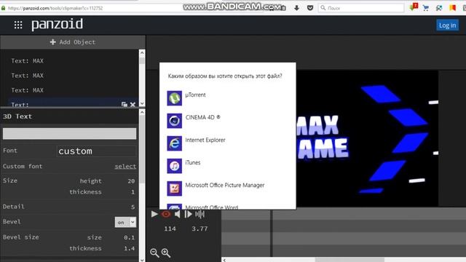
Task: Select first Text: MAX object
Action: point(28,61)
